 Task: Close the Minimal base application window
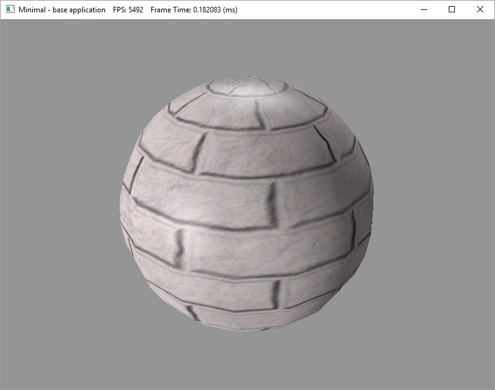[480, 10]
